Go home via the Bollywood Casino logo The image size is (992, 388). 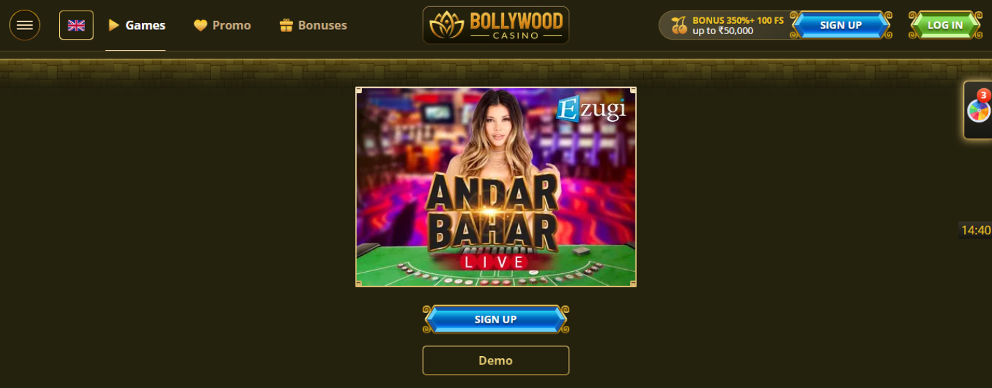(x=496, y=25)
